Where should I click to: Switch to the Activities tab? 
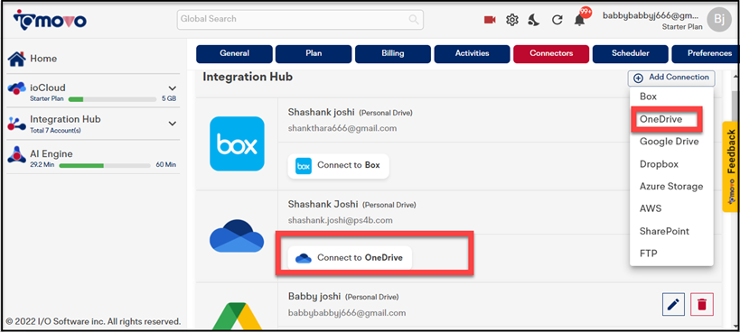472,54
